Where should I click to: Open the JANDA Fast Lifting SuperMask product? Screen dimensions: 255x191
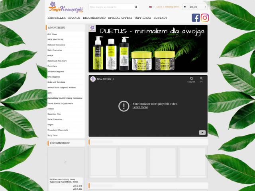(64, 181)
